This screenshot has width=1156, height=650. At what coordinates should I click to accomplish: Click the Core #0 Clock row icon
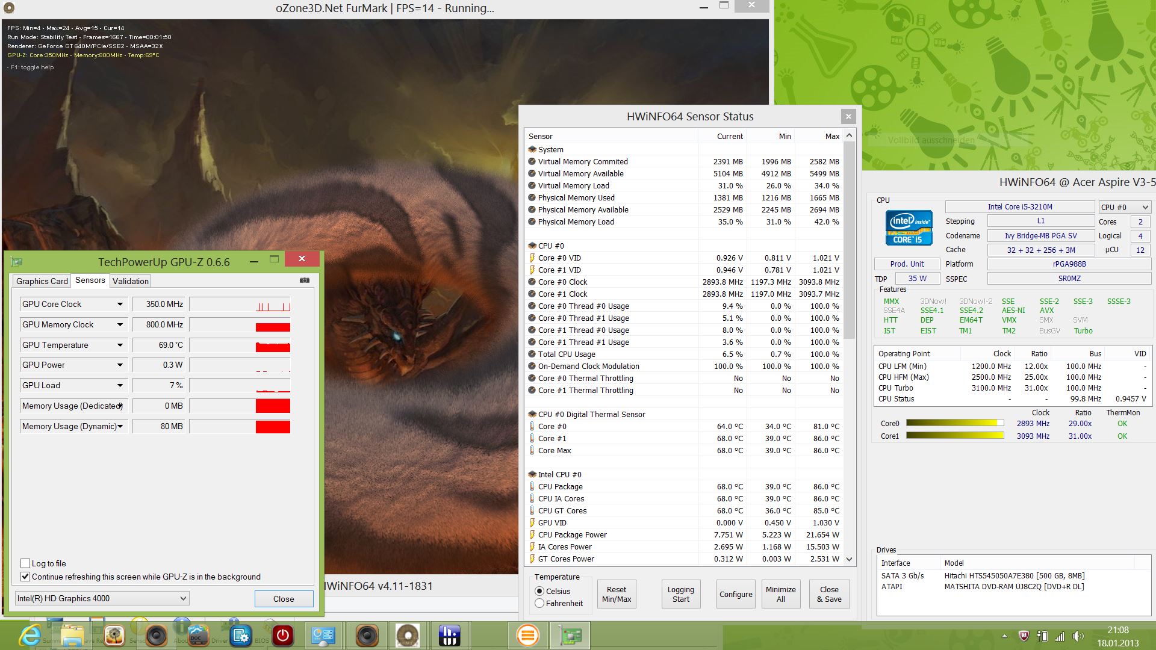click(532, 282)
